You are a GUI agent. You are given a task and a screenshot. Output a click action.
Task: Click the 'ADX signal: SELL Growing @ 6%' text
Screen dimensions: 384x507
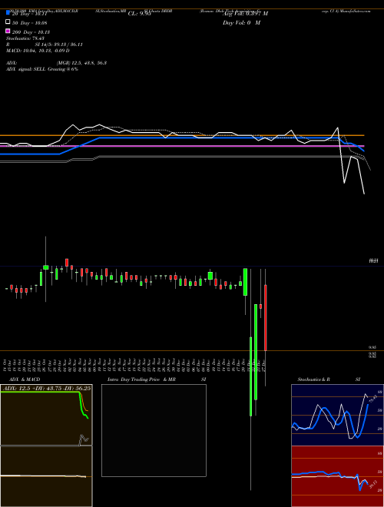coord(42,69)
